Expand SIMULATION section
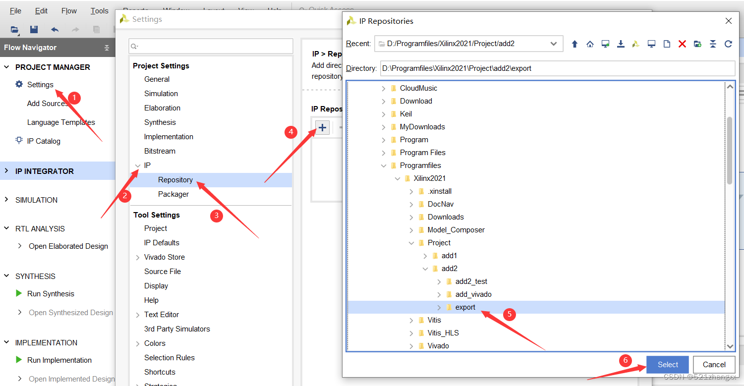This screenshot has height=386, width=744. [x=6, y=200]
